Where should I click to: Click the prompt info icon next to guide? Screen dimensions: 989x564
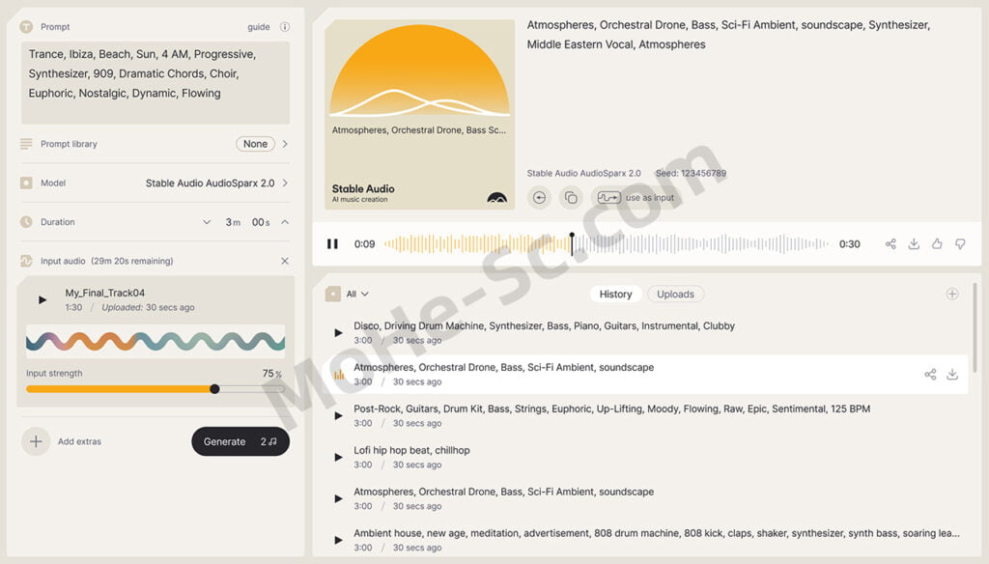pos(285,27)
